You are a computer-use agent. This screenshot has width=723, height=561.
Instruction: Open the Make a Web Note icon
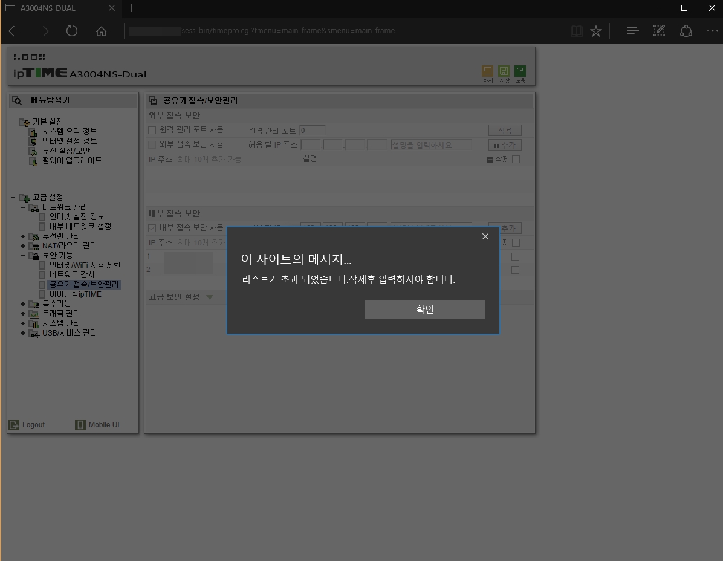(x=660, y=31)
